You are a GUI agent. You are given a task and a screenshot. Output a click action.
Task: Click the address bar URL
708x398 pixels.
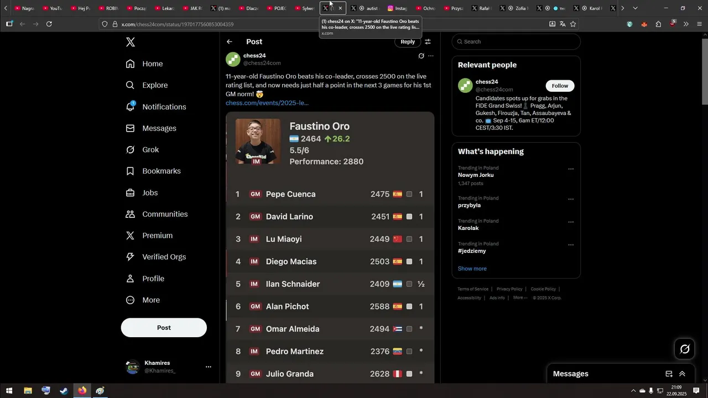coord(178,24)
